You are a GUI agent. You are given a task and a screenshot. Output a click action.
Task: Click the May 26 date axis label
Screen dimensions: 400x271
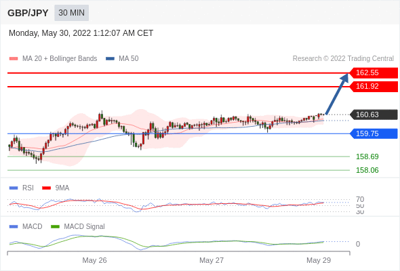[x=94, y=260]
